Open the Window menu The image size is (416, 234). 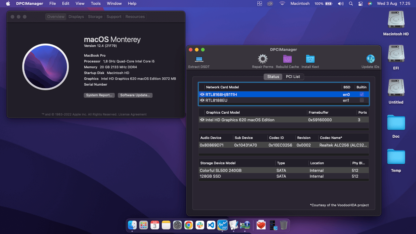(114, 4)
